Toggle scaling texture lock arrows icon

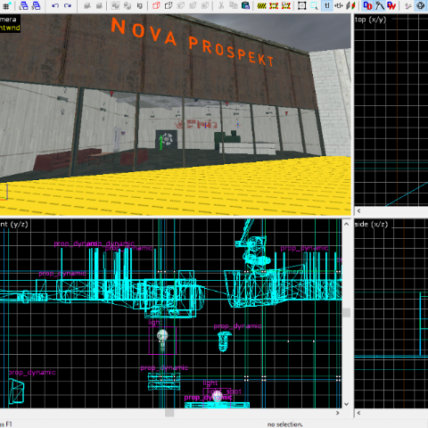click(339, 5)
